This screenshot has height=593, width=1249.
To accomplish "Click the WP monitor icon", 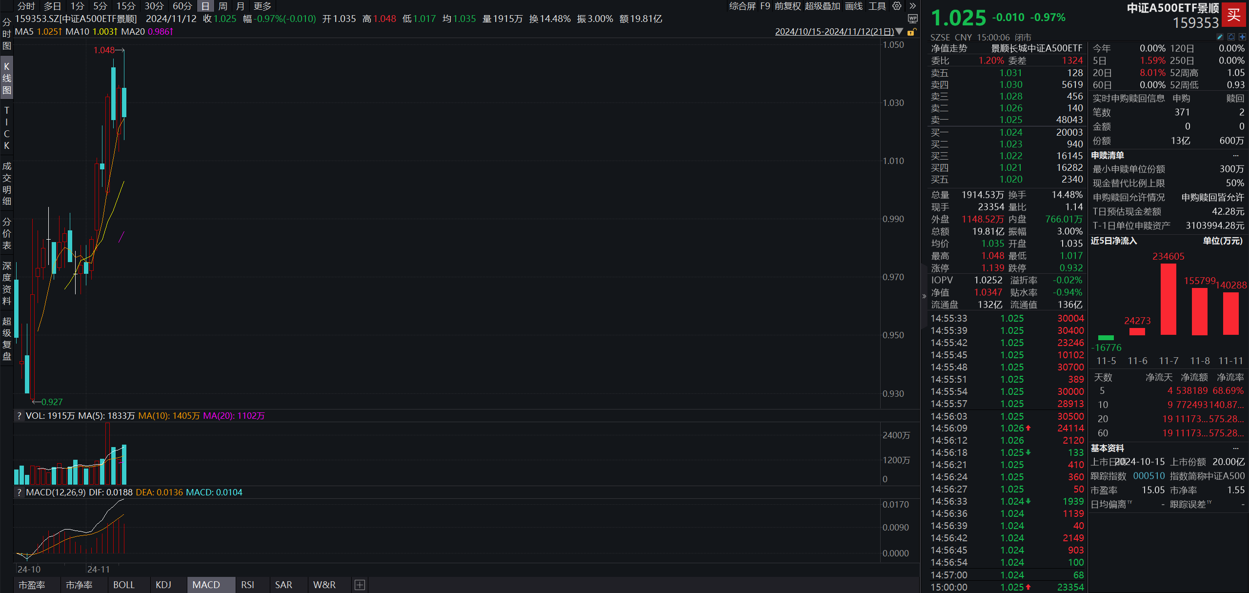I will 912,19.
